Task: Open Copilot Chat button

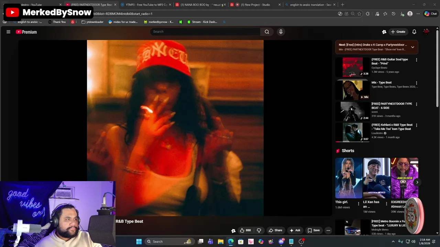Action: pos(430,14)
